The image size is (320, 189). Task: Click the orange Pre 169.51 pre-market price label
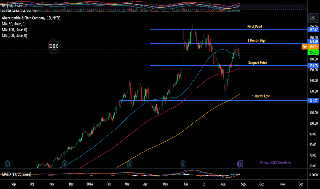(310, 47)
